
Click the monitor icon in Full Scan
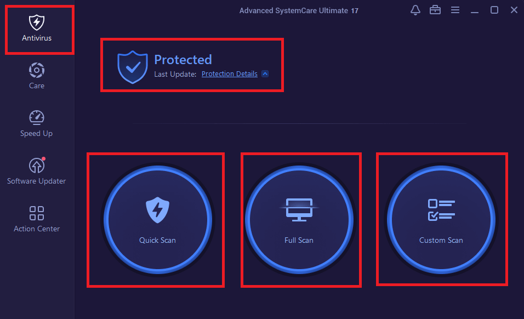pos(299,209)
